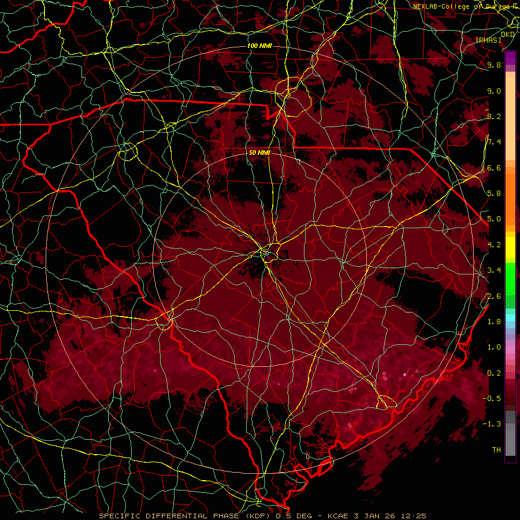Image resolution: width=520 pixels, height=520 pixels.
Task: Click the TH threshold label on scale
Action: 496,450
